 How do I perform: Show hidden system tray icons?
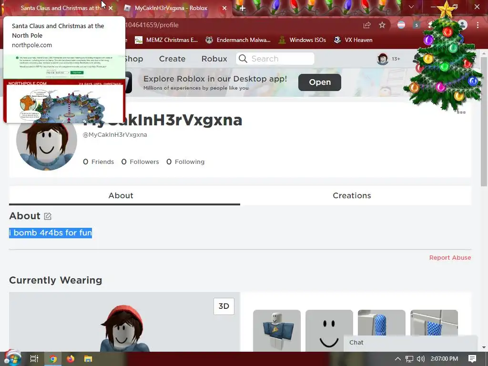[398, 359]
